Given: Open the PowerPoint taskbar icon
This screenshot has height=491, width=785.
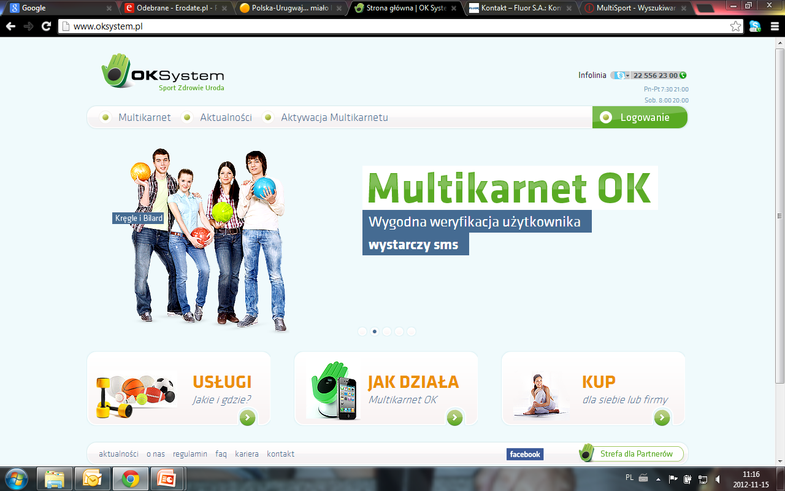Looking at the screenshot, I should [167, 478].
